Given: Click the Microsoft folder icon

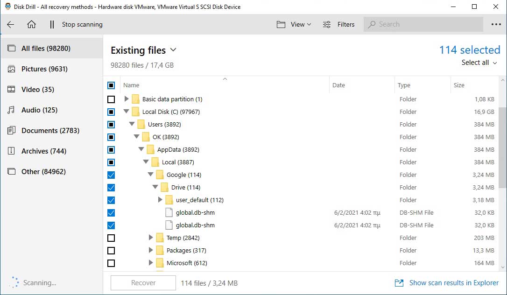Looking at the screenshot, I should tap(160, 263).
